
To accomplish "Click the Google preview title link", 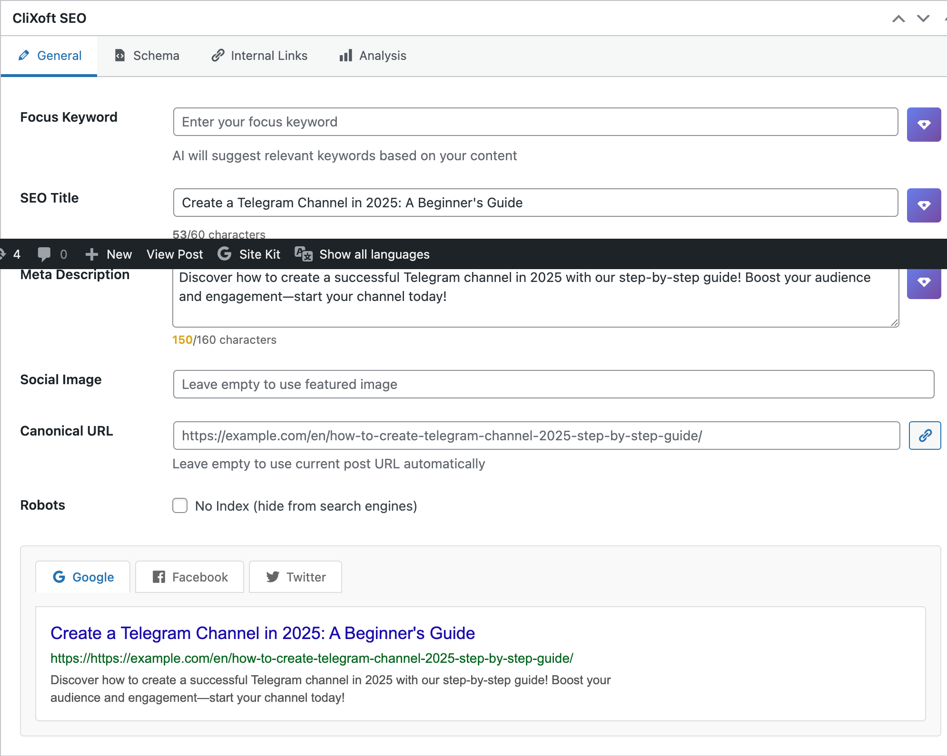I will tap(262, 633).
